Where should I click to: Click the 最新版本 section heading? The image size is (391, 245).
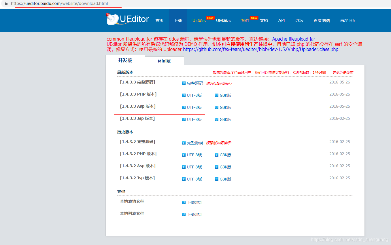[125, 72]
